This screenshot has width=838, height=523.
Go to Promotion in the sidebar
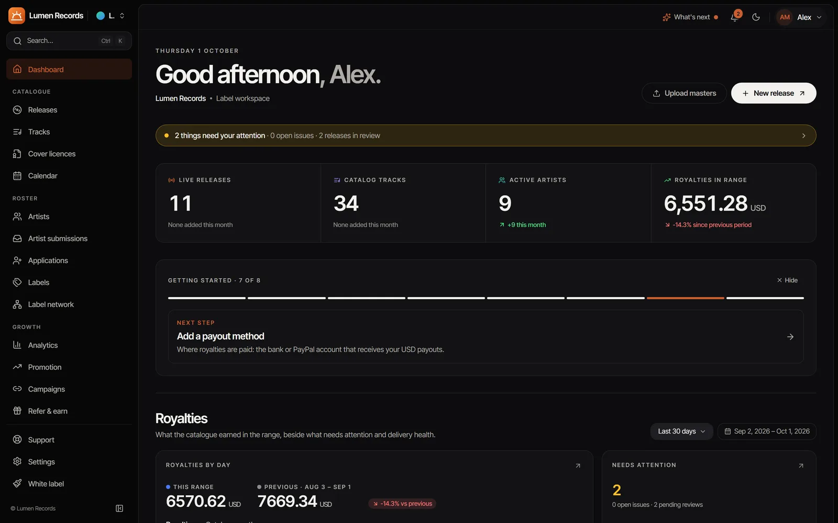pyautogui.click(x=69, y=367)
